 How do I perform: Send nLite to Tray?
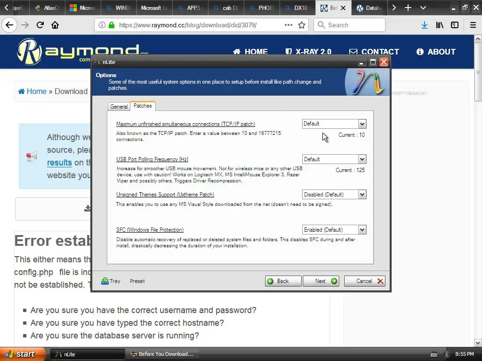pos(111,281)
